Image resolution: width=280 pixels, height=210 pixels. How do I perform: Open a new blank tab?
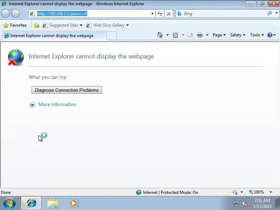click(x=112, y=36)
